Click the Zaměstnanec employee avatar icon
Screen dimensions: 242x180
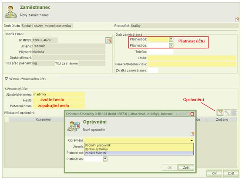point(10,12)
